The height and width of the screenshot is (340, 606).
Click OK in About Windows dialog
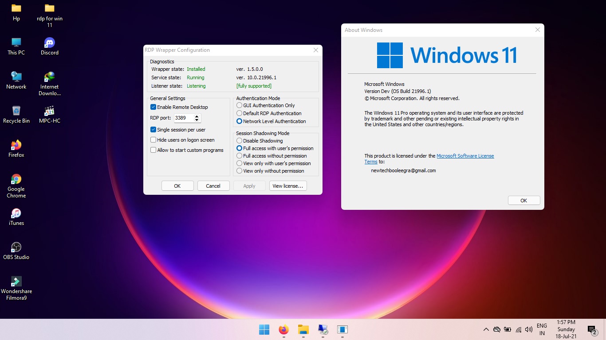(524, 201)
